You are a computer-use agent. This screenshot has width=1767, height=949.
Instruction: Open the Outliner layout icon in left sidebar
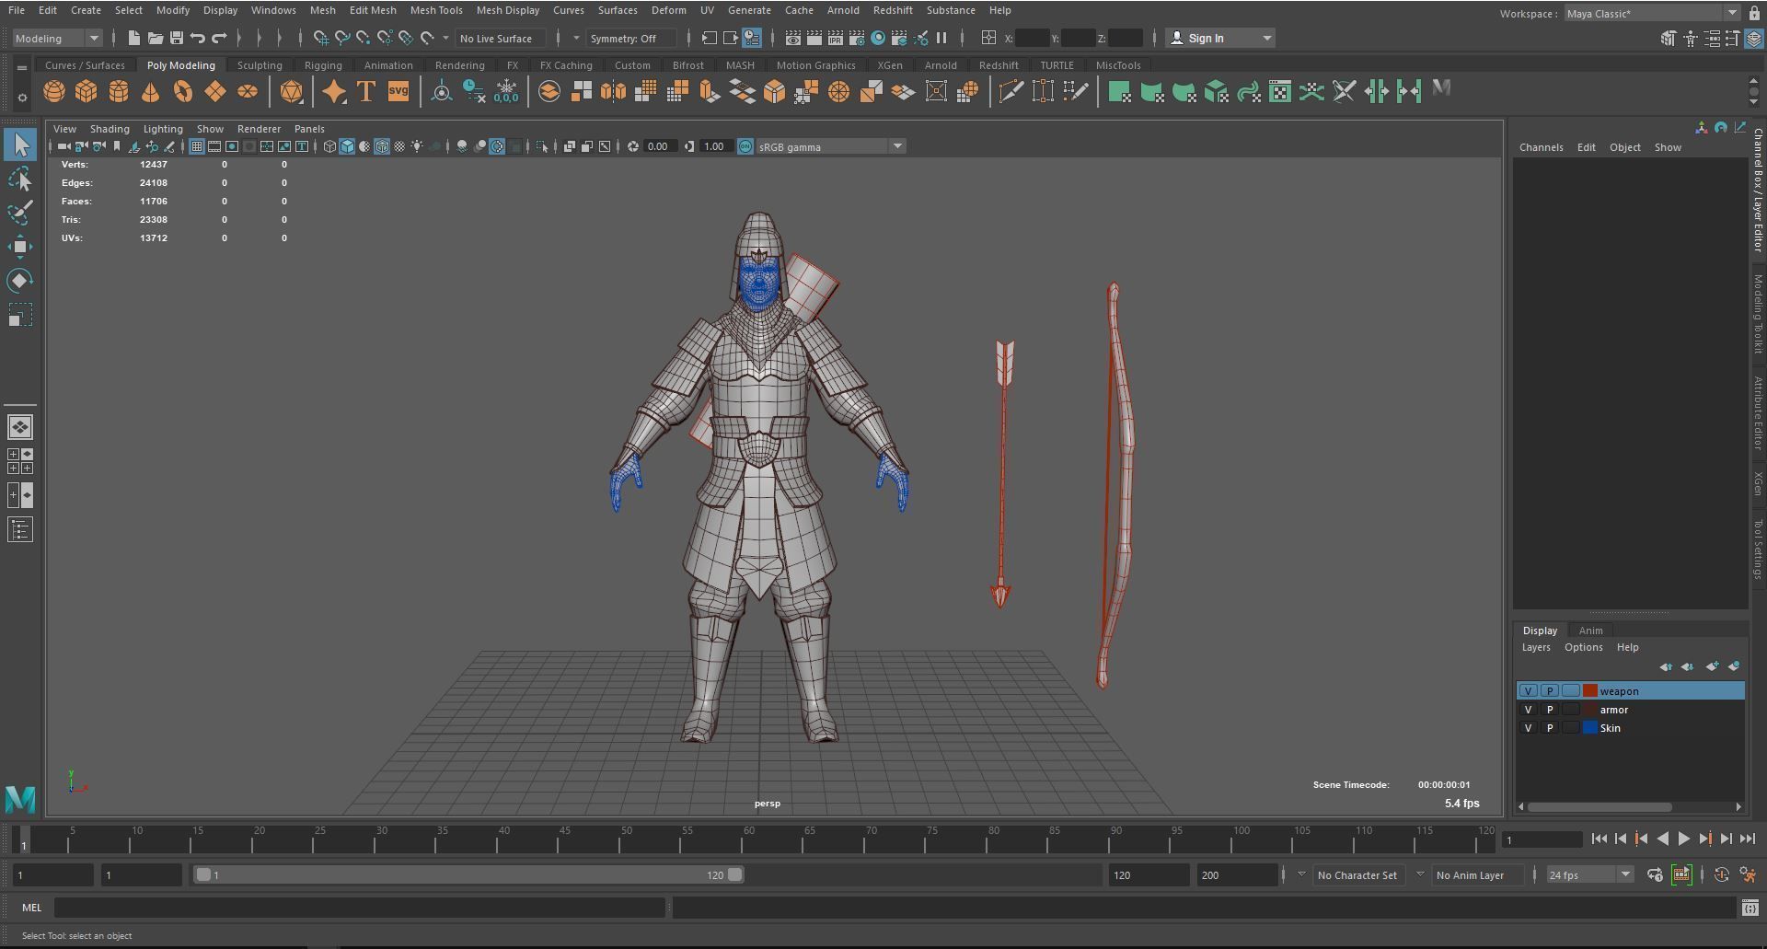click(x=20, y=529)
